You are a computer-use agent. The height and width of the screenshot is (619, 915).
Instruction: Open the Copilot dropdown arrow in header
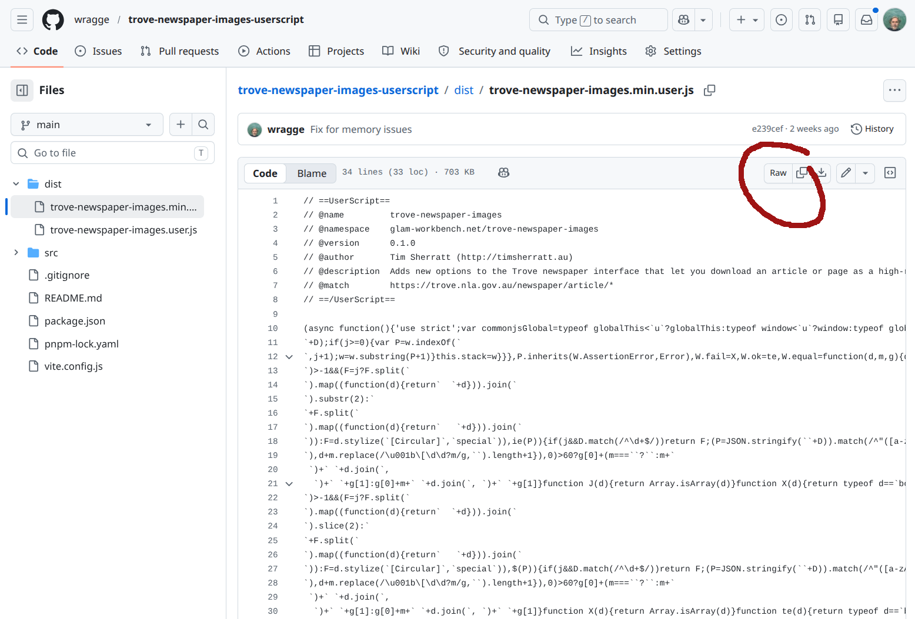(703, 19)
